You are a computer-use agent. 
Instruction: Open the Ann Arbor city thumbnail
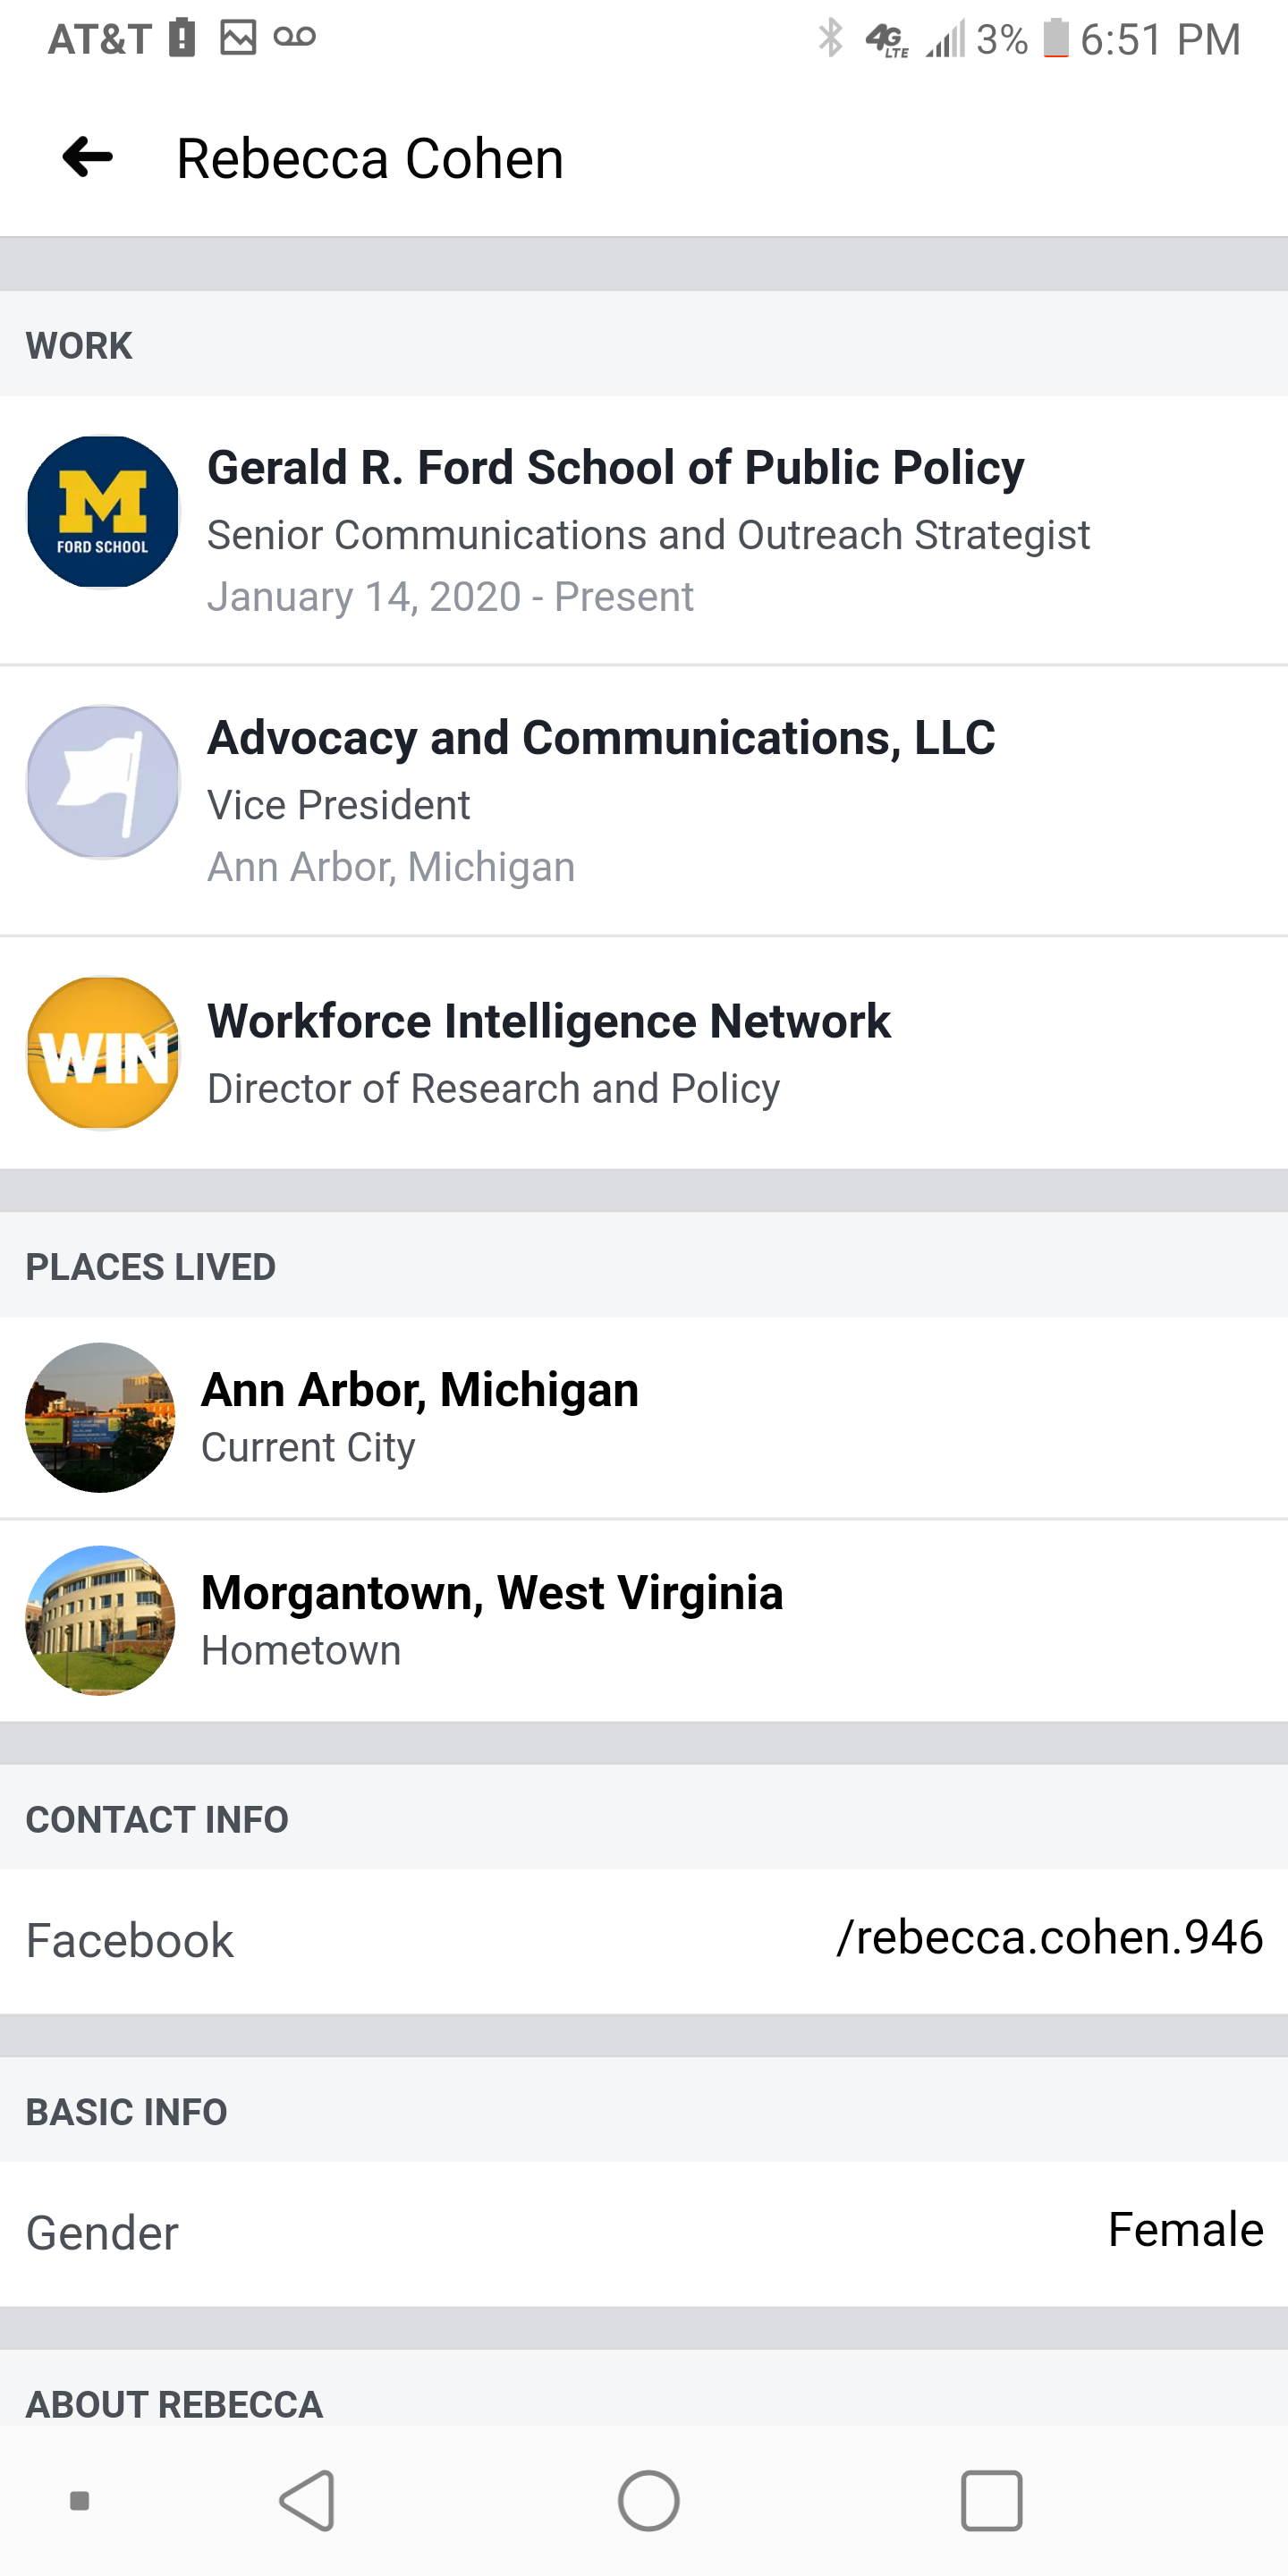[x=100, y=1417]
